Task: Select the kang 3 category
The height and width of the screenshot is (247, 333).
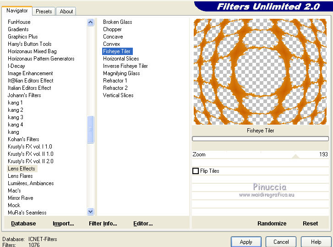Action: point(16,117)
